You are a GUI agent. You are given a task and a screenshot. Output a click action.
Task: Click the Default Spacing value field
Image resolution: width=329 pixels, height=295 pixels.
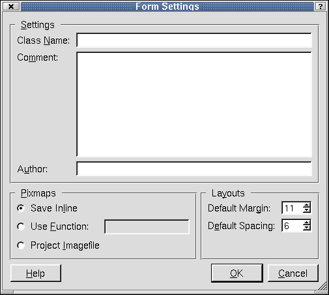pyautogui.click(x=293, y=226)
